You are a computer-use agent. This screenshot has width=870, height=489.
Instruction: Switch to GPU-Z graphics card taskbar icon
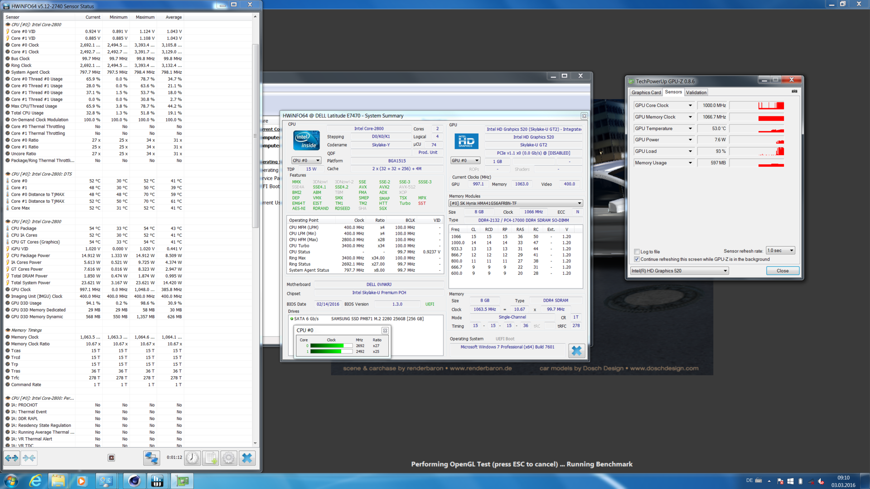click(182, 481)
